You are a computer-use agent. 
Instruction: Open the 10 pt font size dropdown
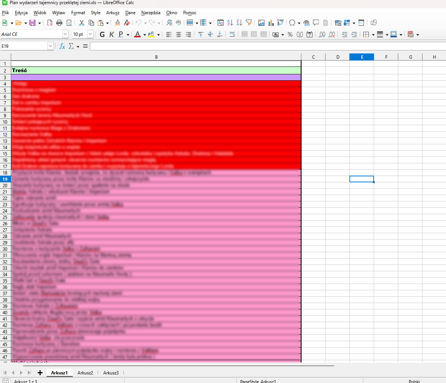[x=90, y=34]
